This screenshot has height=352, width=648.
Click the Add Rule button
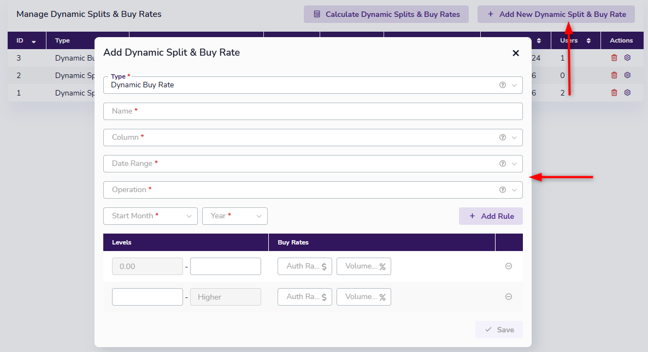(491, 216)
